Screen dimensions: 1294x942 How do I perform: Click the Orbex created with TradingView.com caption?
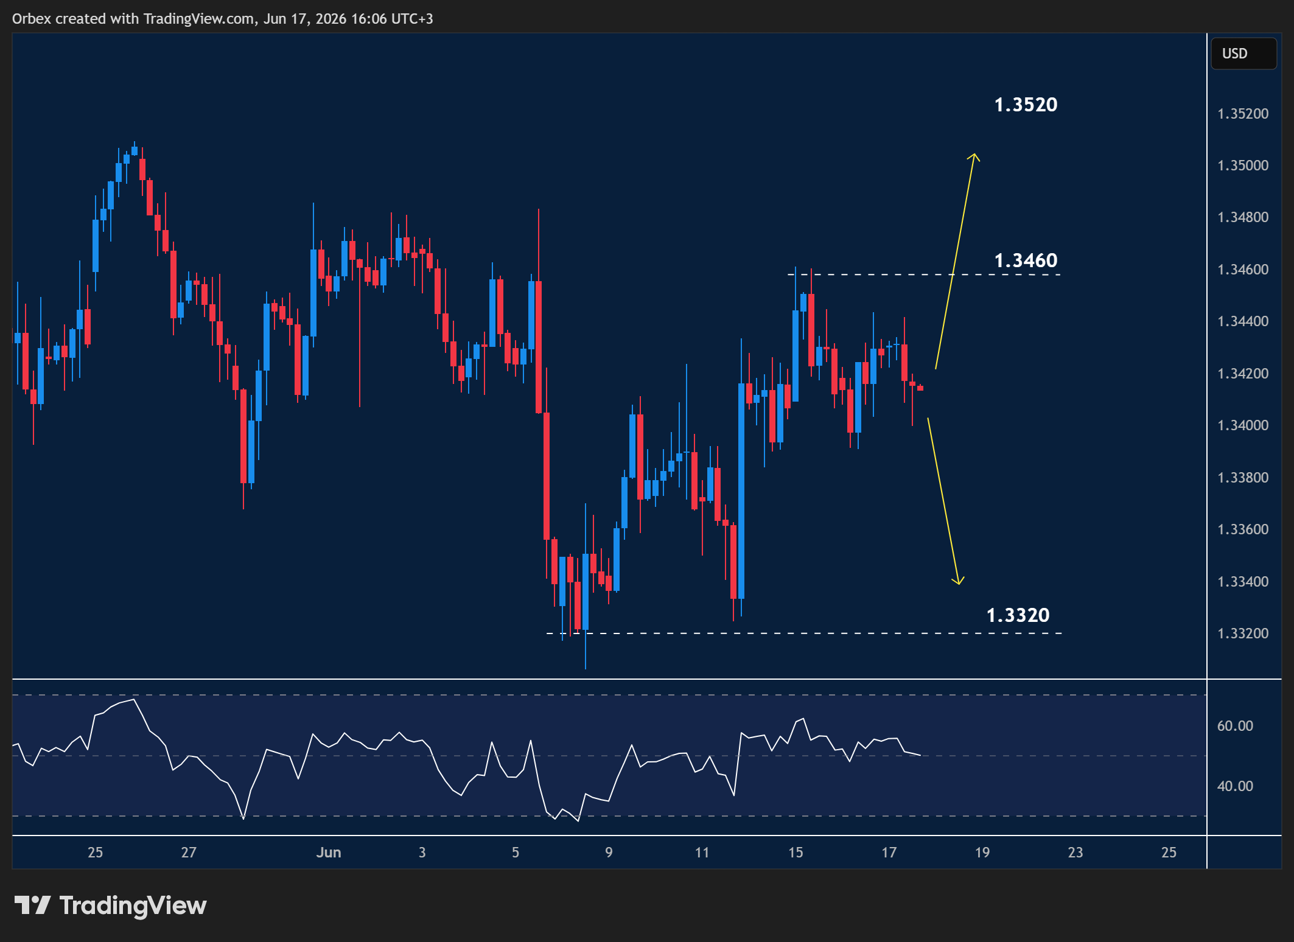(x=223, y=19)
